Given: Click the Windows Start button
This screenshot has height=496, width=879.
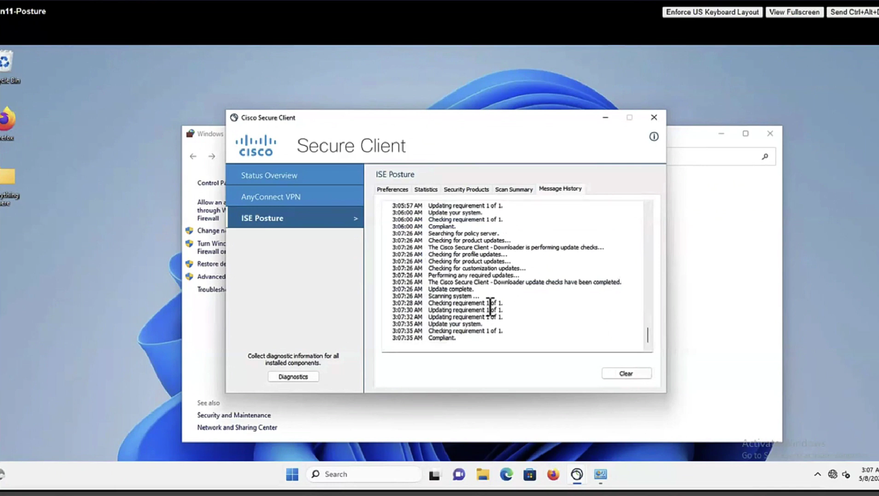Looking at the screenshot, I should (292, 474).
